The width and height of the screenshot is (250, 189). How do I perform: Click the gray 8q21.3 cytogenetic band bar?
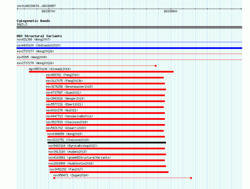pos(129,27)
